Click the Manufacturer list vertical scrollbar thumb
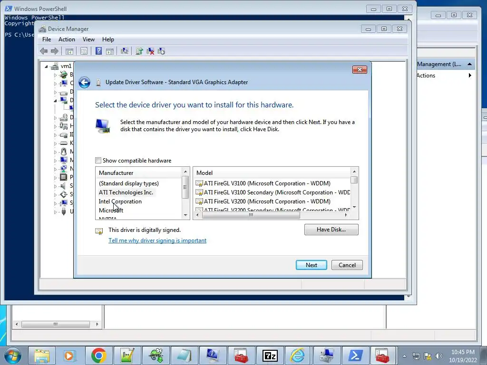The width and height of the screenshot is (487, 365). (185, 187)
